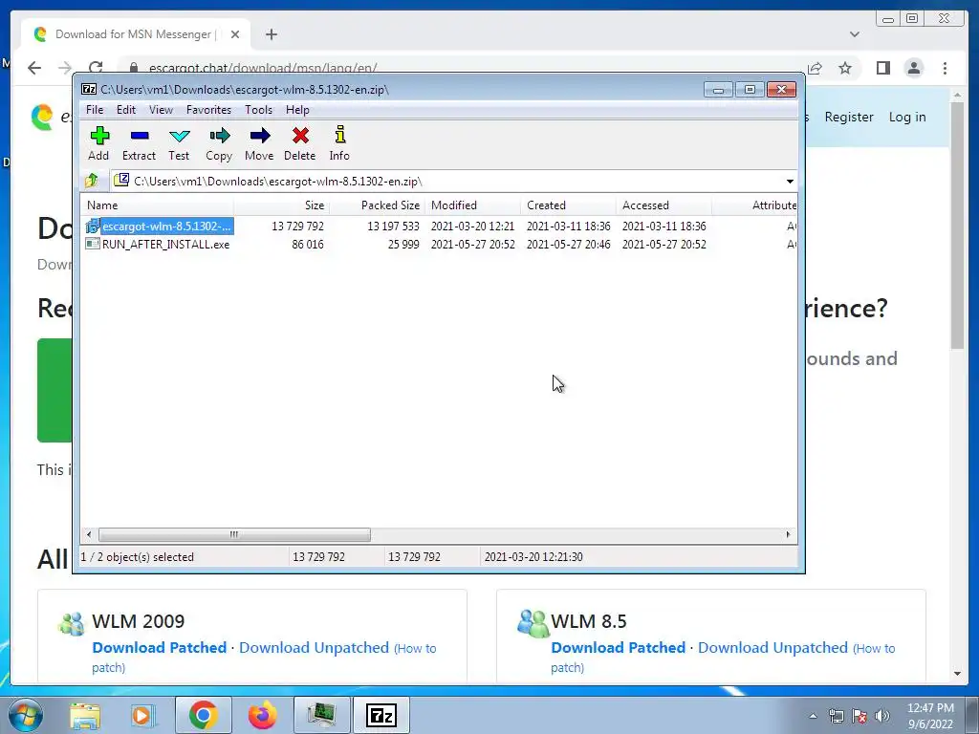Screen dimensions: 979x734
Task: Toggle the Chrome side panel icon
Action: tap(882, 68)
